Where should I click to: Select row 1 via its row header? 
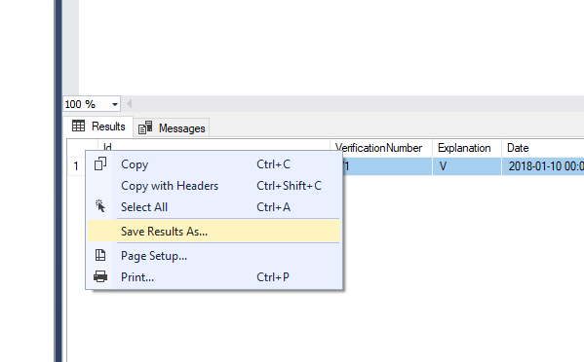tap(76, 166)
